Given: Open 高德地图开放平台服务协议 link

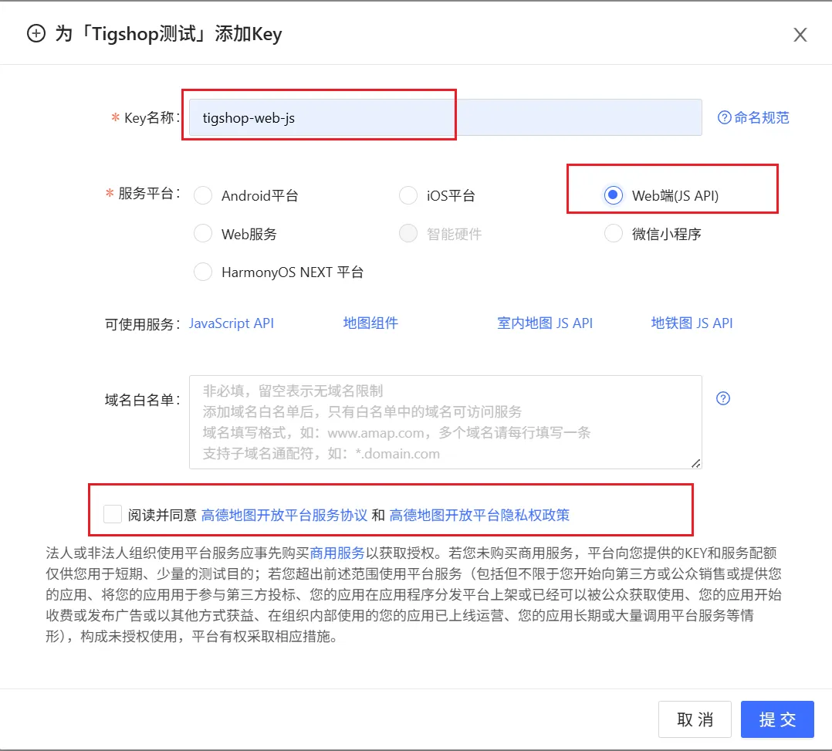Looking at the screenshot, I should point(283,515).
